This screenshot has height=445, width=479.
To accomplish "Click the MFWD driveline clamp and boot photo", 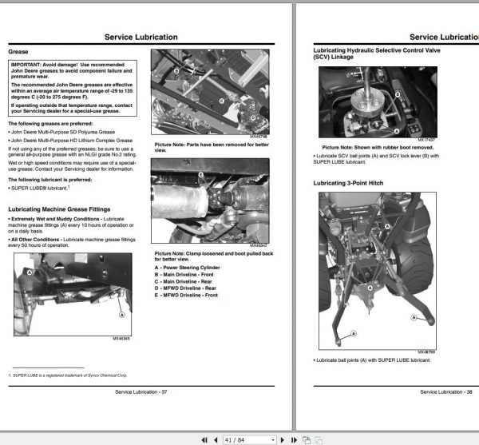I will click(210, 201).
